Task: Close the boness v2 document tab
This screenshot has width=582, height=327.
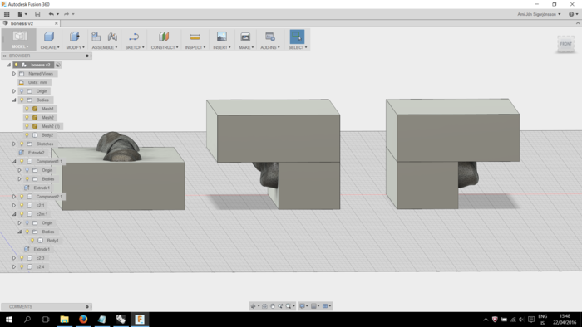Action: click(x=57, y=23)
